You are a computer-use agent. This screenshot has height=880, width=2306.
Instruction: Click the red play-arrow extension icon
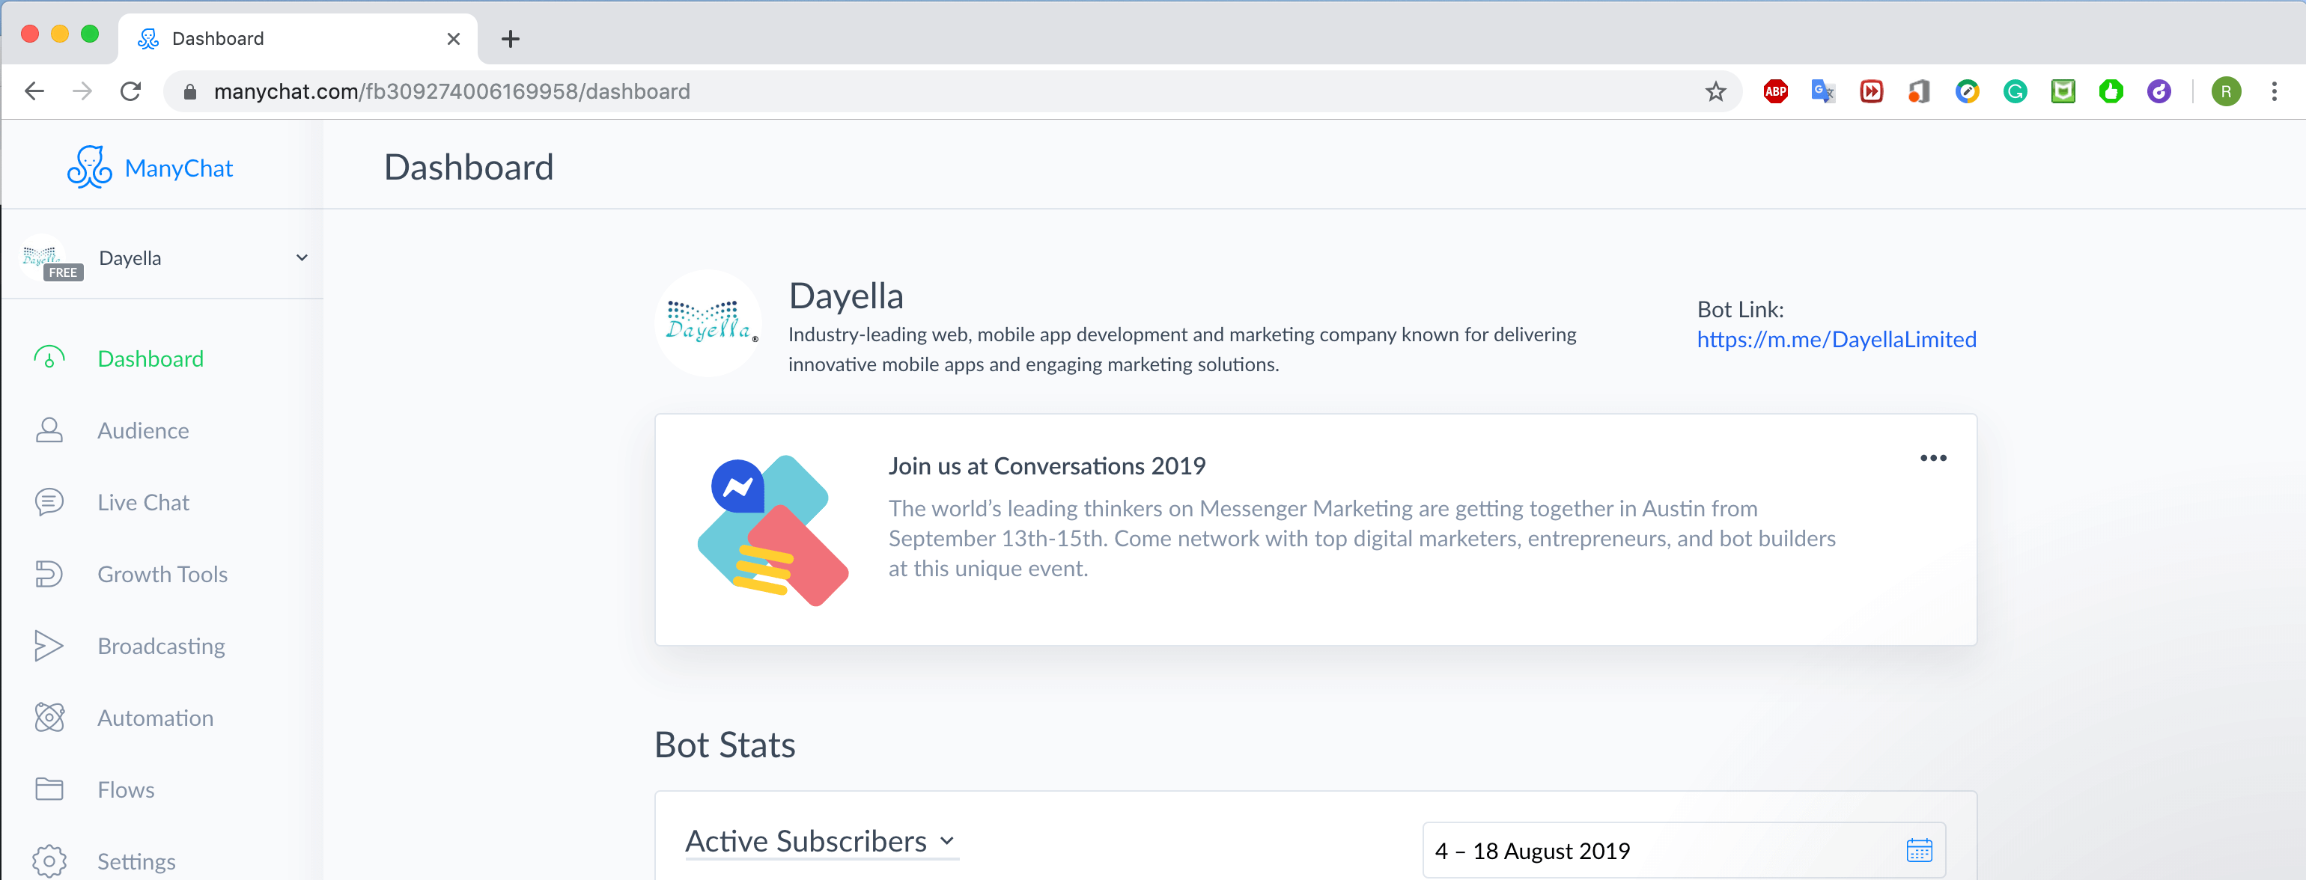point(1872,91)
